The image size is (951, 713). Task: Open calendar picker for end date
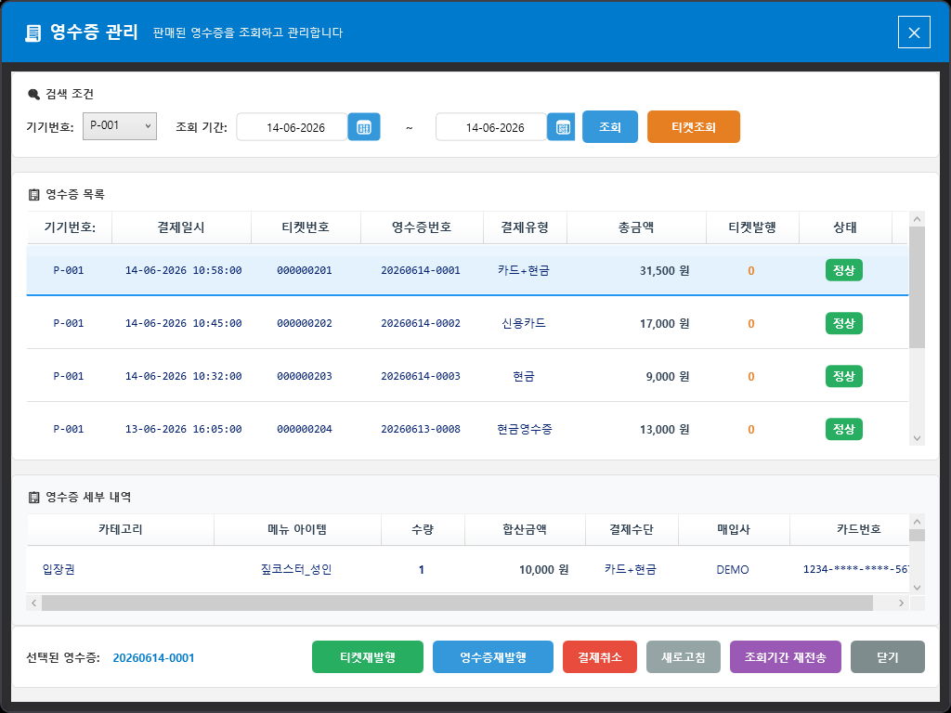[561, 127]
